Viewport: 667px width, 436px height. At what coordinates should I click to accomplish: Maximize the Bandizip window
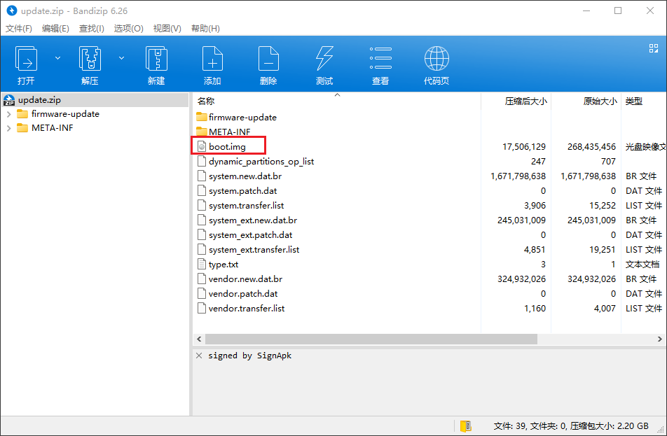[618, 10]
